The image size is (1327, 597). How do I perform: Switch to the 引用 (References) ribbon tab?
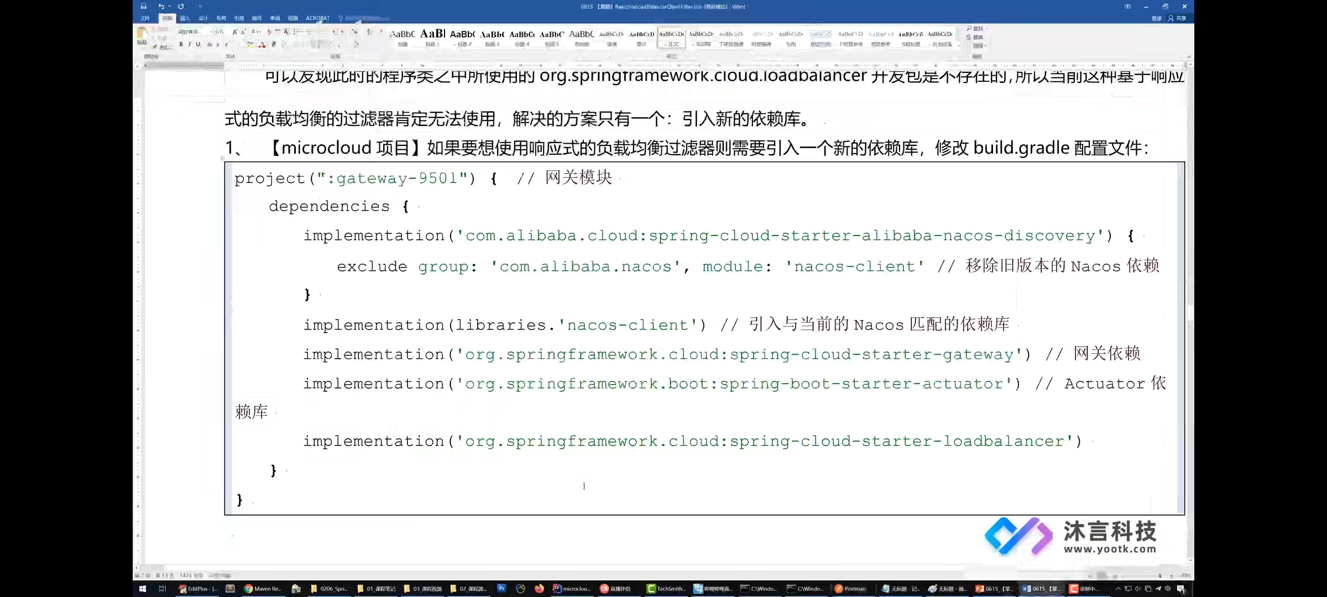[x=239, y=18]
